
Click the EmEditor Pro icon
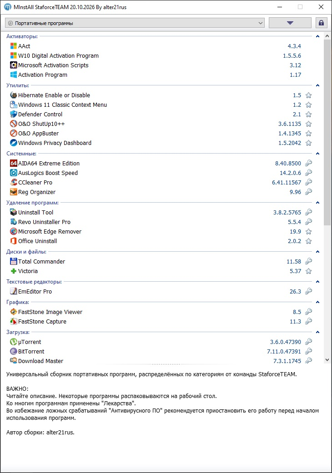pyautogui.click(x=13, y=291)
